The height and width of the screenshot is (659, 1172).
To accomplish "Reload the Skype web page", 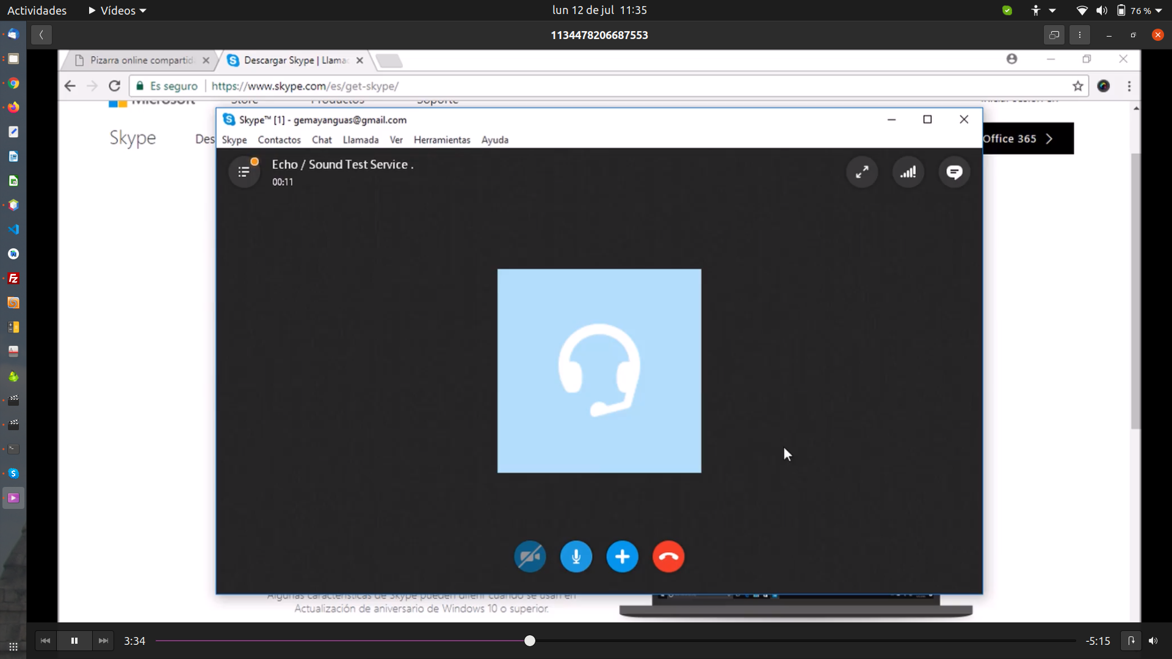I will pos(114,86).
